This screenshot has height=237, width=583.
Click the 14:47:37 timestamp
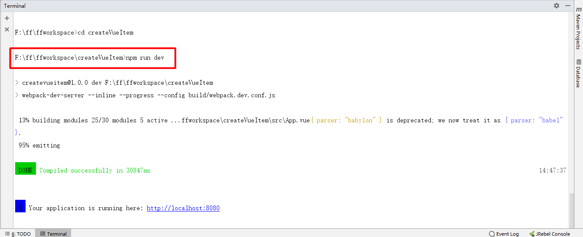(x=553, y=170)
